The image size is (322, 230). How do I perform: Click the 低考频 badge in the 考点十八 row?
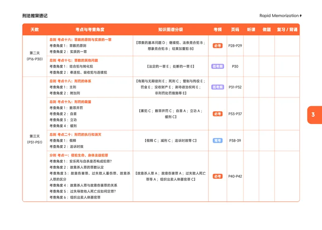[x=217, y=87]
